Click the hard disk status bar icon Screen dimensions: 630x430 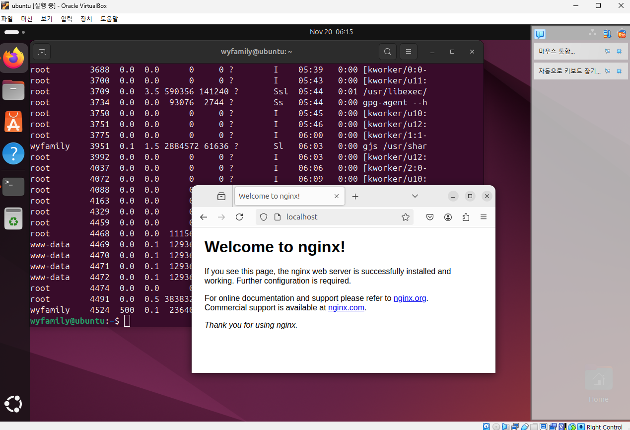487,427
